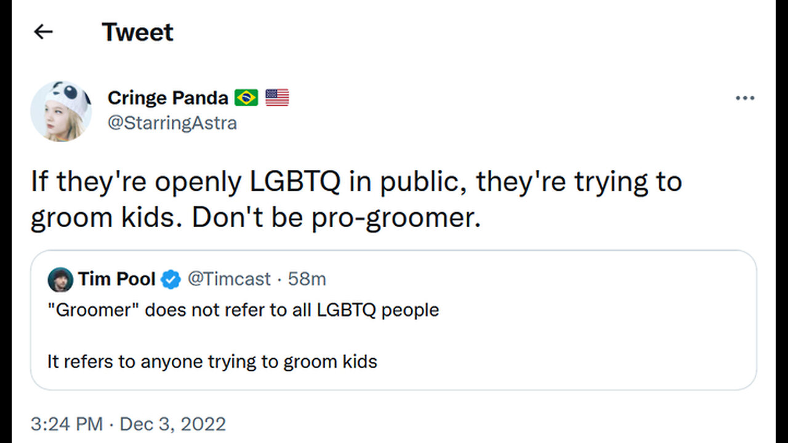Image resolution: width=788 pixels, height=443 pixels.
Task: Click the quoted line starting with "Groomer"
Action: [243, 309]
